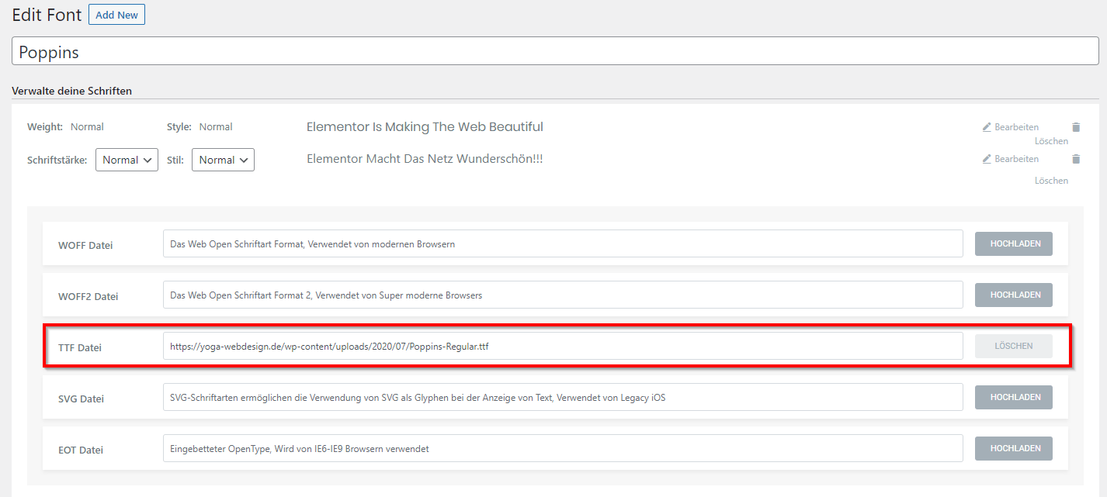
Task: Select the TTF Datei URL field
Action: (x=563, y=346)
